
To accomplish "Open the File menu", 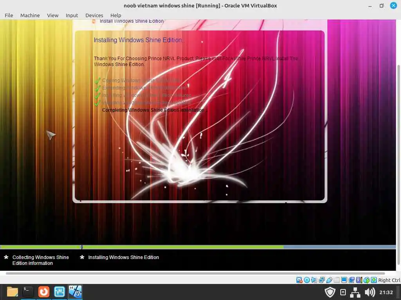I will [9, 15].
